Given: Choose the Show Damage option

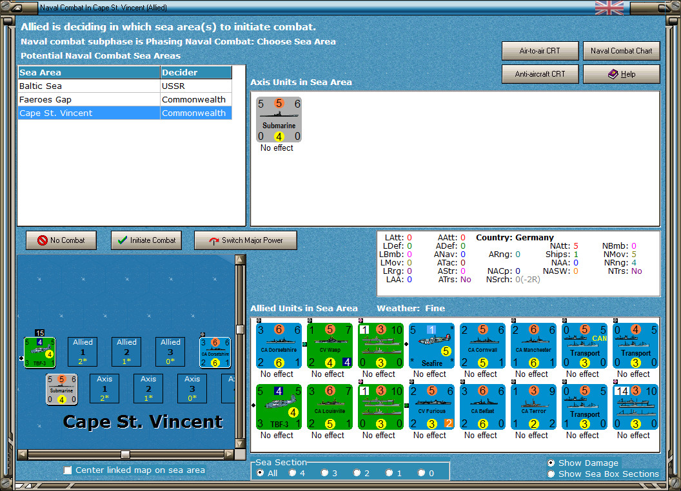Looking at the screenshot, I should click(x=551, y=463).
